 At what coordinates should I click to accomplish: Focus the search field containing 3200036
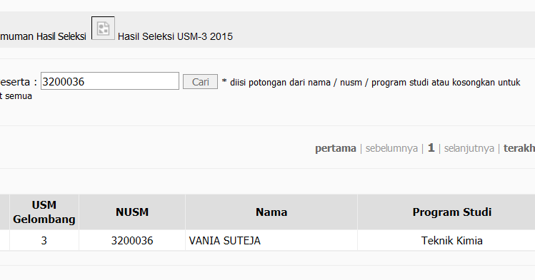pyautogui.click(x=110, y=81)
